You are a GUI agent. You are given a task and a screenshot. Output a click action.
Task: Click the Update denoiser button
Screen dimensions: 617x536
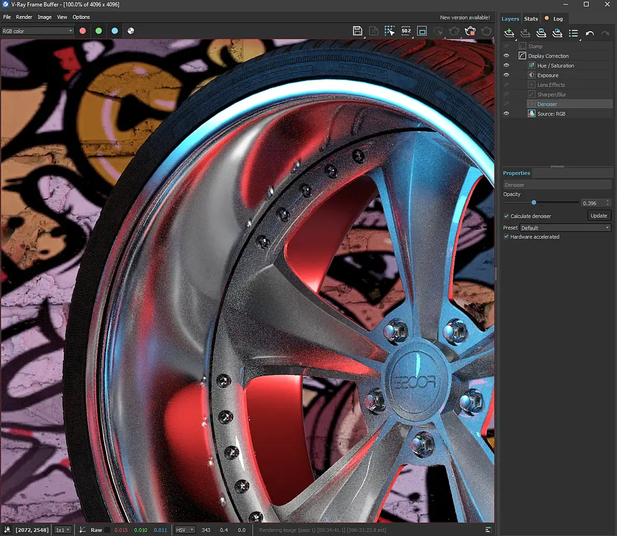click(x=599, y=215)
